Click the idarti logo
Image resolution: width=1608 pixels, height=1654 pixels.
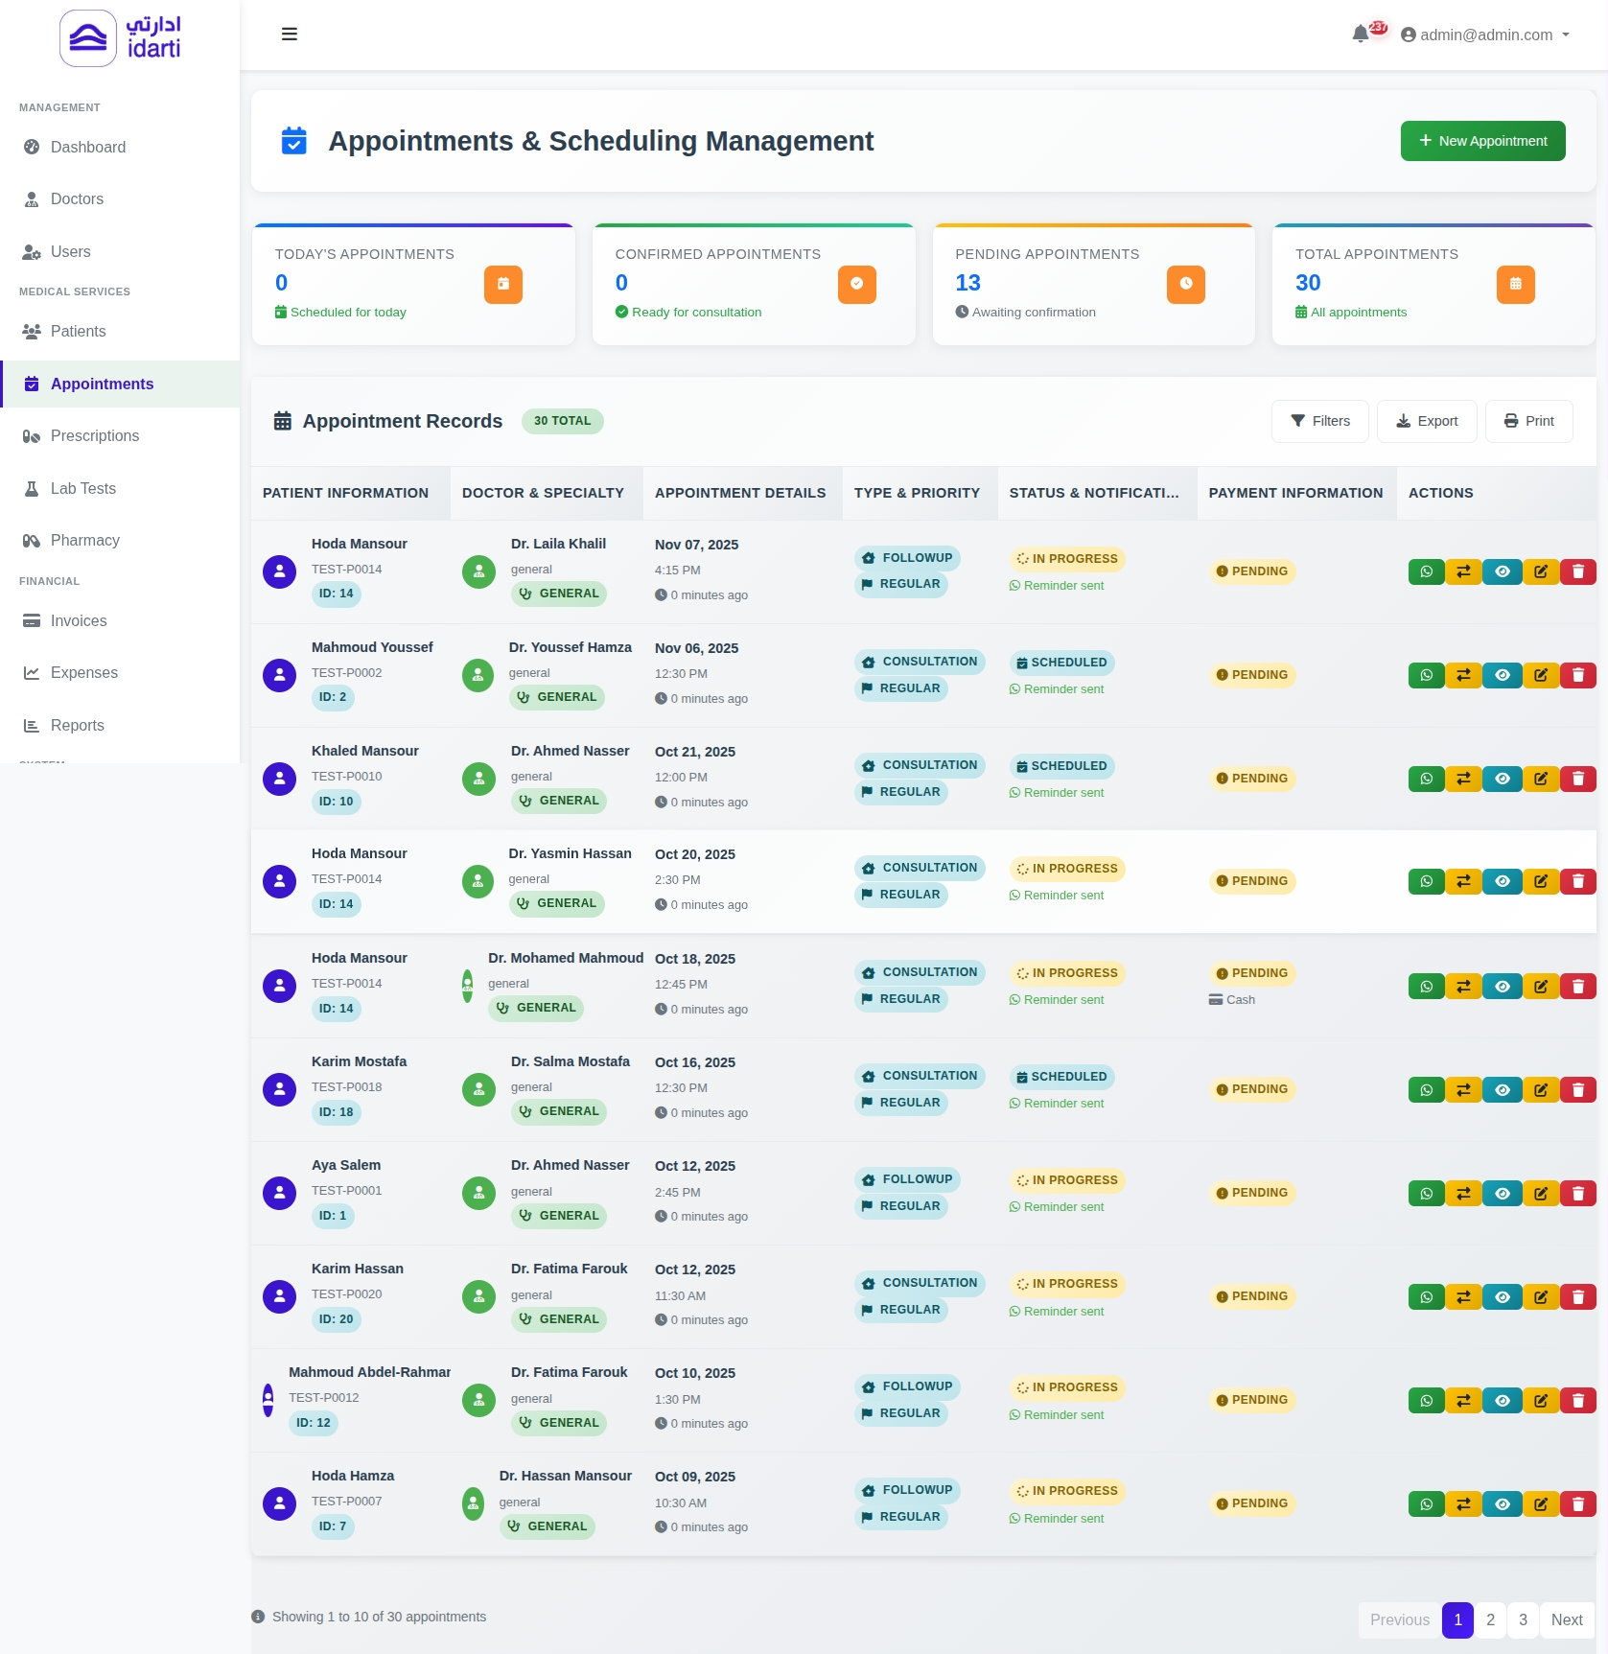click(x=121, y=38)
